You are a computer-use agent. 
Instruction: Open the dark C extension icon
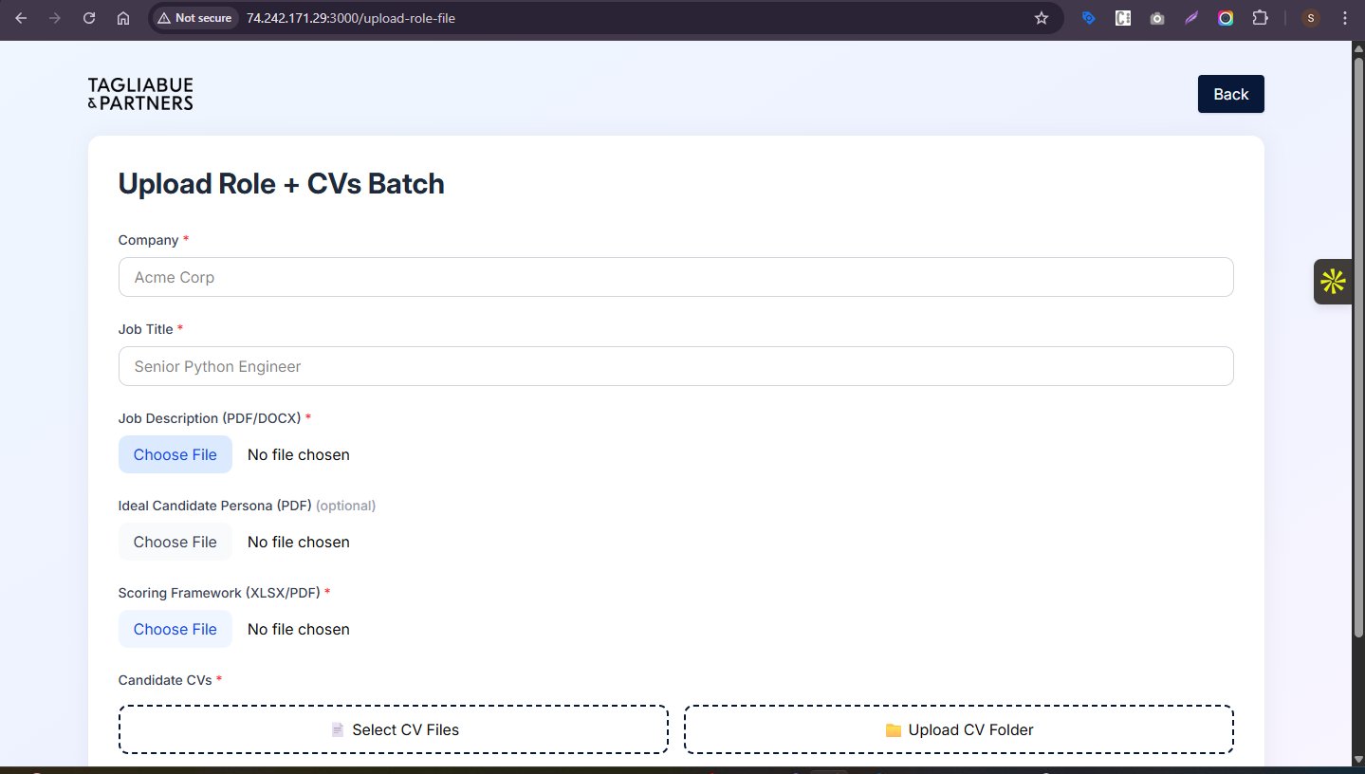1123,18
